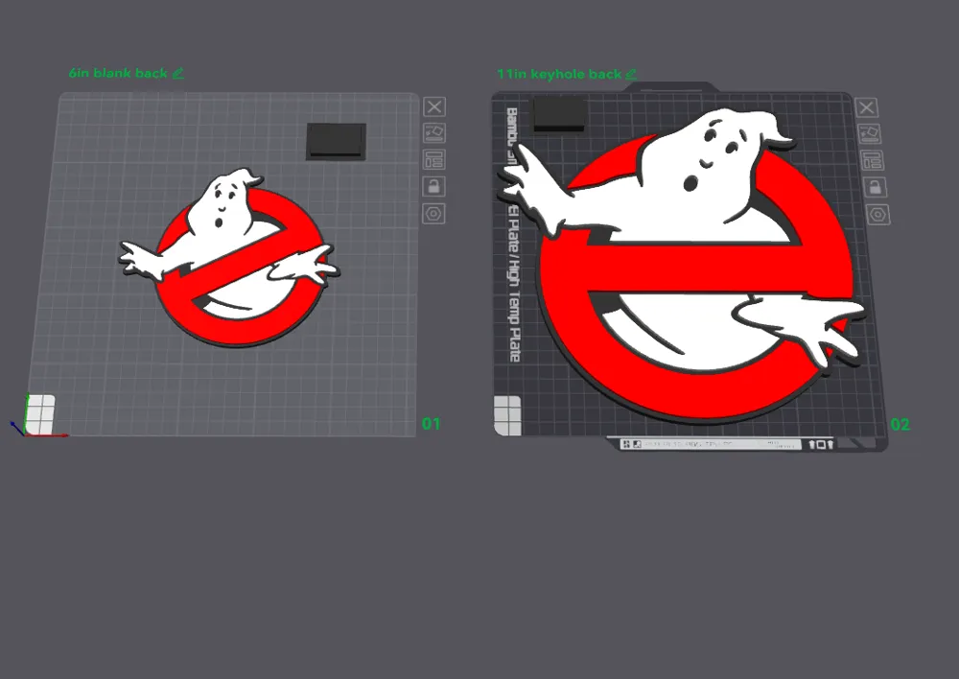
Task: Click the '6in blank back' plate label
Action: [x=118, y=73]
